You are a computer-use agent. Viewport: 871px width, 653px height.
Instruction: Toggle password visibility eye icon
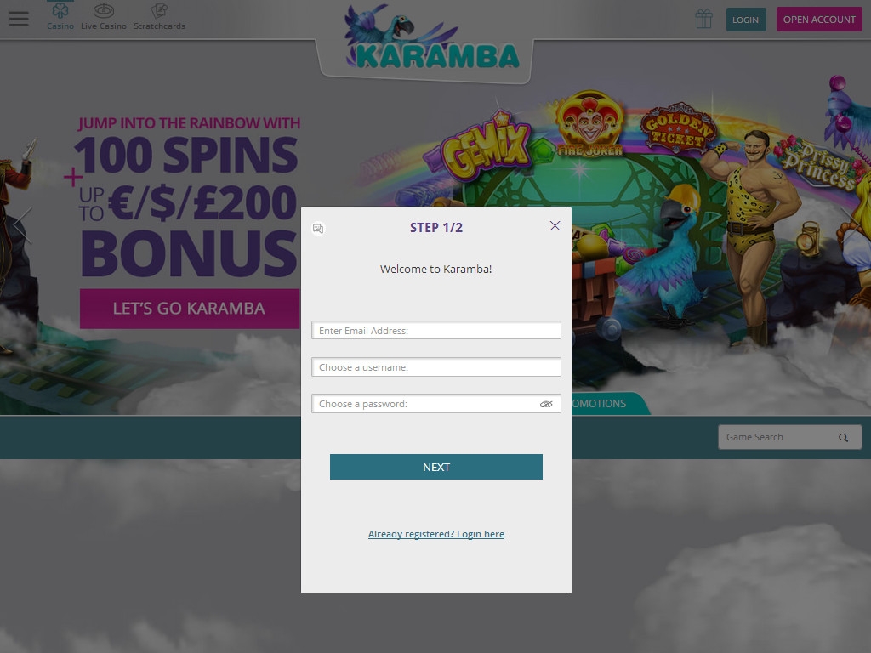click(546, 404)
